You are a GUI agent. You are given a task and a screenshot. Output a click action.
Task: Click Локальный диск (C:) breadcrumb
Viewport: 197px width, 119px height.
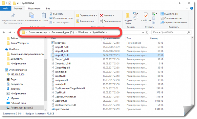point(62,32)
